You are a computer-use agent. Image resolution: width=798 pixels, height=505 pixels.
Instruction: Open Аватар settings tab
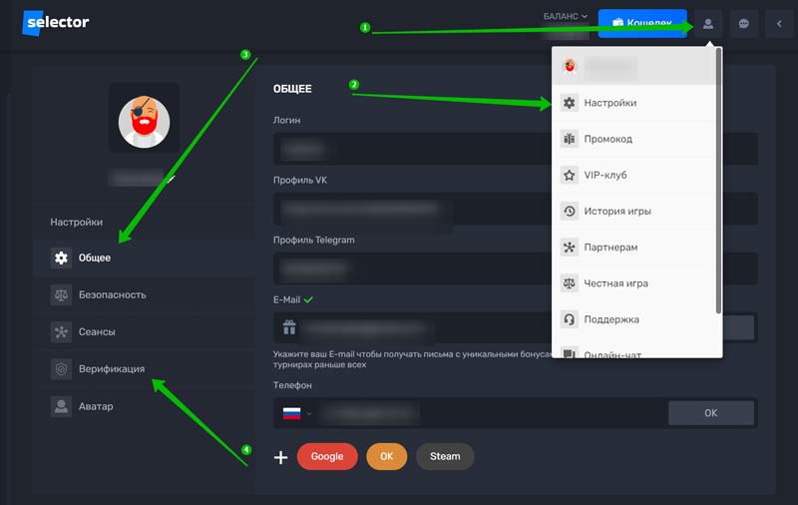click(144, 406)
